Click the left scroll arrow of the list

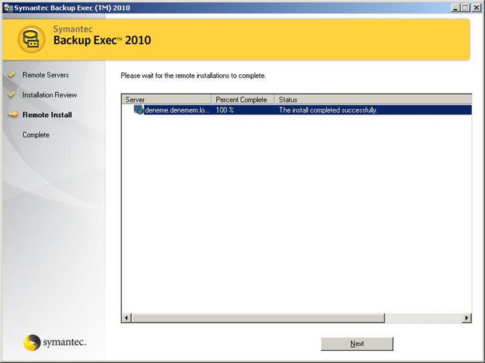(126, 318)
